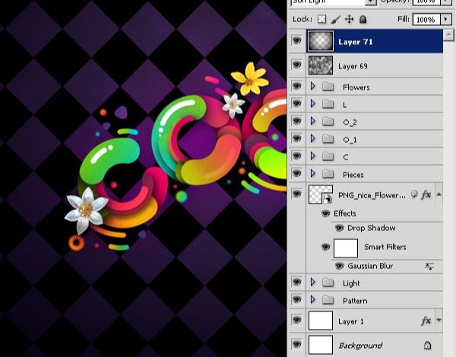Collapse PNG_nice_Flower layer effects arrow
Viewport: 456px width, 357px height.
(439, 194)
